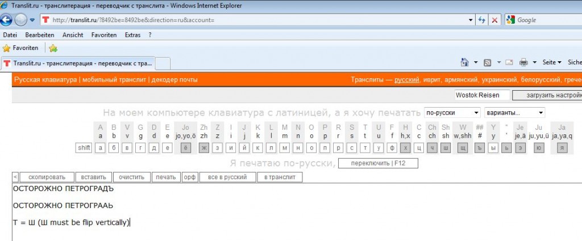Click the Read mail envelope icon
The height and width of the screenshot is (241, 582).
pos(509,62)
